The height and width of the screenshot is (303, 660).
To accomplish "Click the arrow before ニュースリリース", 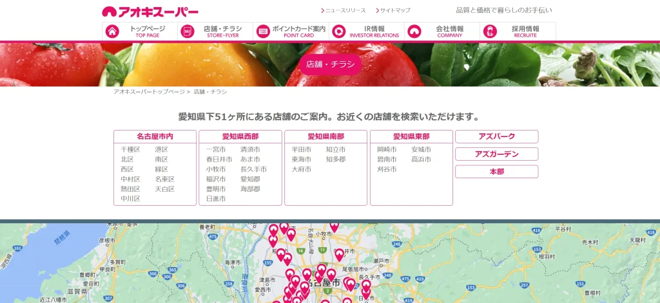I will click(322, 11).
